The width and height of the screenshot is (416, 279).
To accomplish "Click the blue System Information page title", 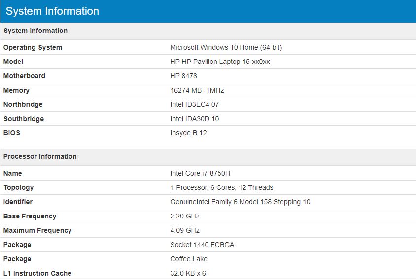I will [x=52, y=11].
